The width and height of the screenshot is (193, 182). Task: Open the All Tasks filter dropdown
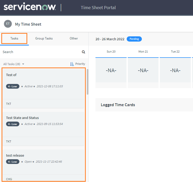[x=14, y=64]
